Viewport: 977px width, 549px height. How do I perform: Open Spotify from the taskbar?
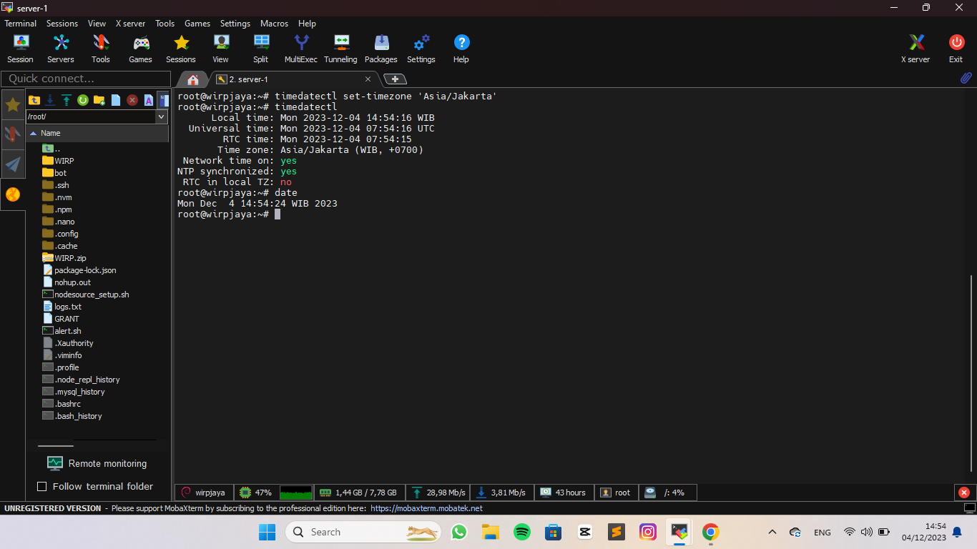[x=522, y=532]
